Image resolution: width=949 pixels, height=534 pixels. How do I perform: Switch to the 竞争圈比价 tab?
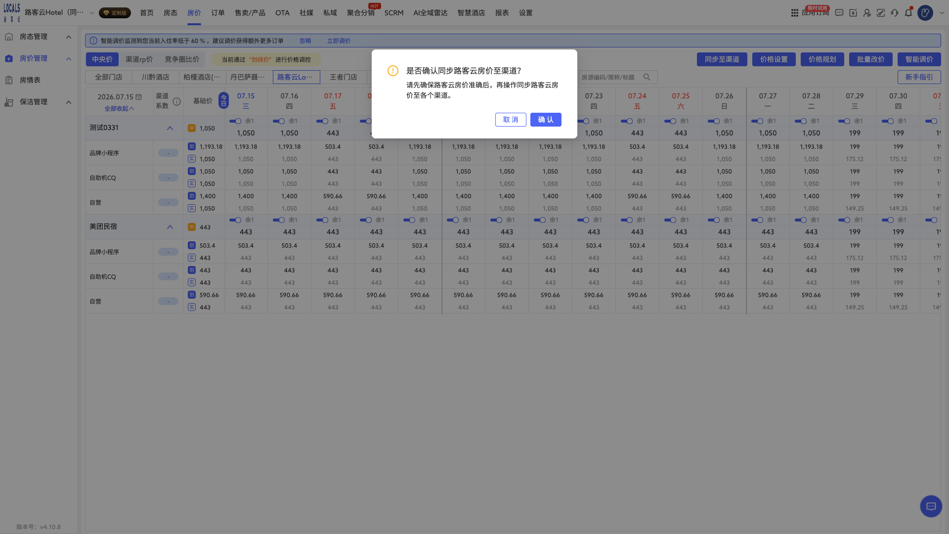click(x=182, y=59)
